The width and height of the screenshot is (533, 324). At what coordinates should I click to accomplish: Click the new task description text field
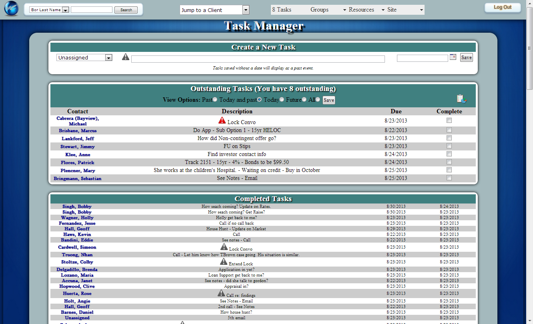click(x=258, y=59)
